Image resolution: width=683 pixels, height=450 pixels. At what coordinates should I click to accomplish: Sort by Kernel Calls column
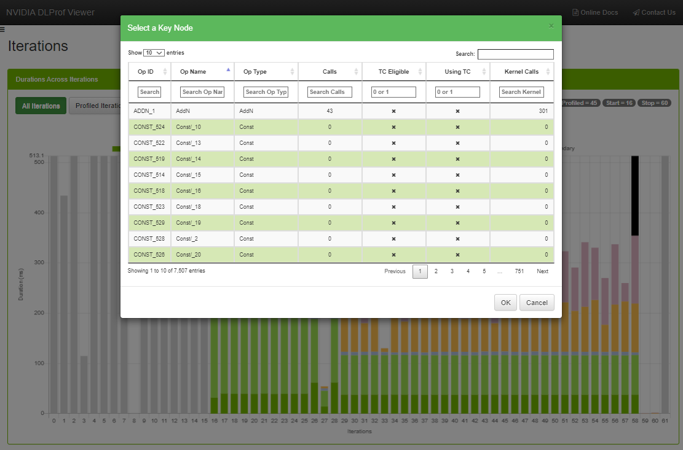point(521,72)
